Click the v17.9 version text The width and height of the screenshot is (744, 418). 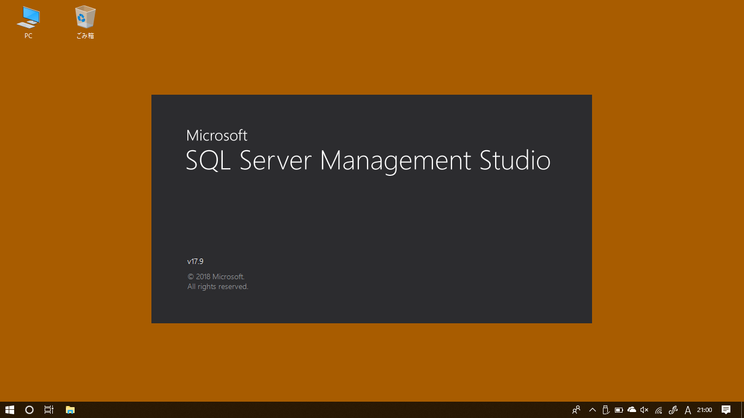click(195, 261)
